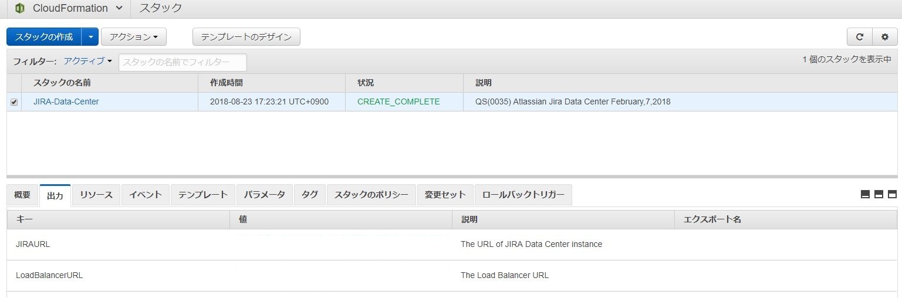Expand the arrow beside スタックの作成
Screen dimensions: 902x298
tap(90, 36)
